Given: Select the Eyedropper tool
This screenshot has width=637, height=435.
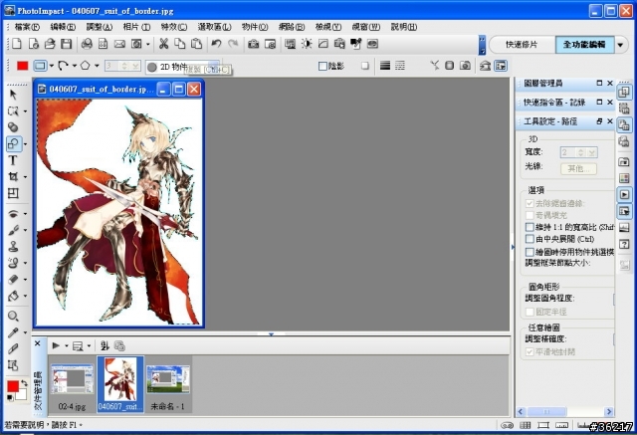Looking at the screenshot, I should click(13, 332).
